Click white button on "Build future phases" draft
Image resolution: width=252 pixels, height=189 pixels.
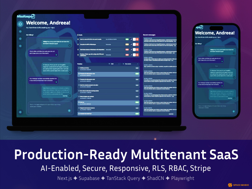pyautogui.click(x=134, y=49)
